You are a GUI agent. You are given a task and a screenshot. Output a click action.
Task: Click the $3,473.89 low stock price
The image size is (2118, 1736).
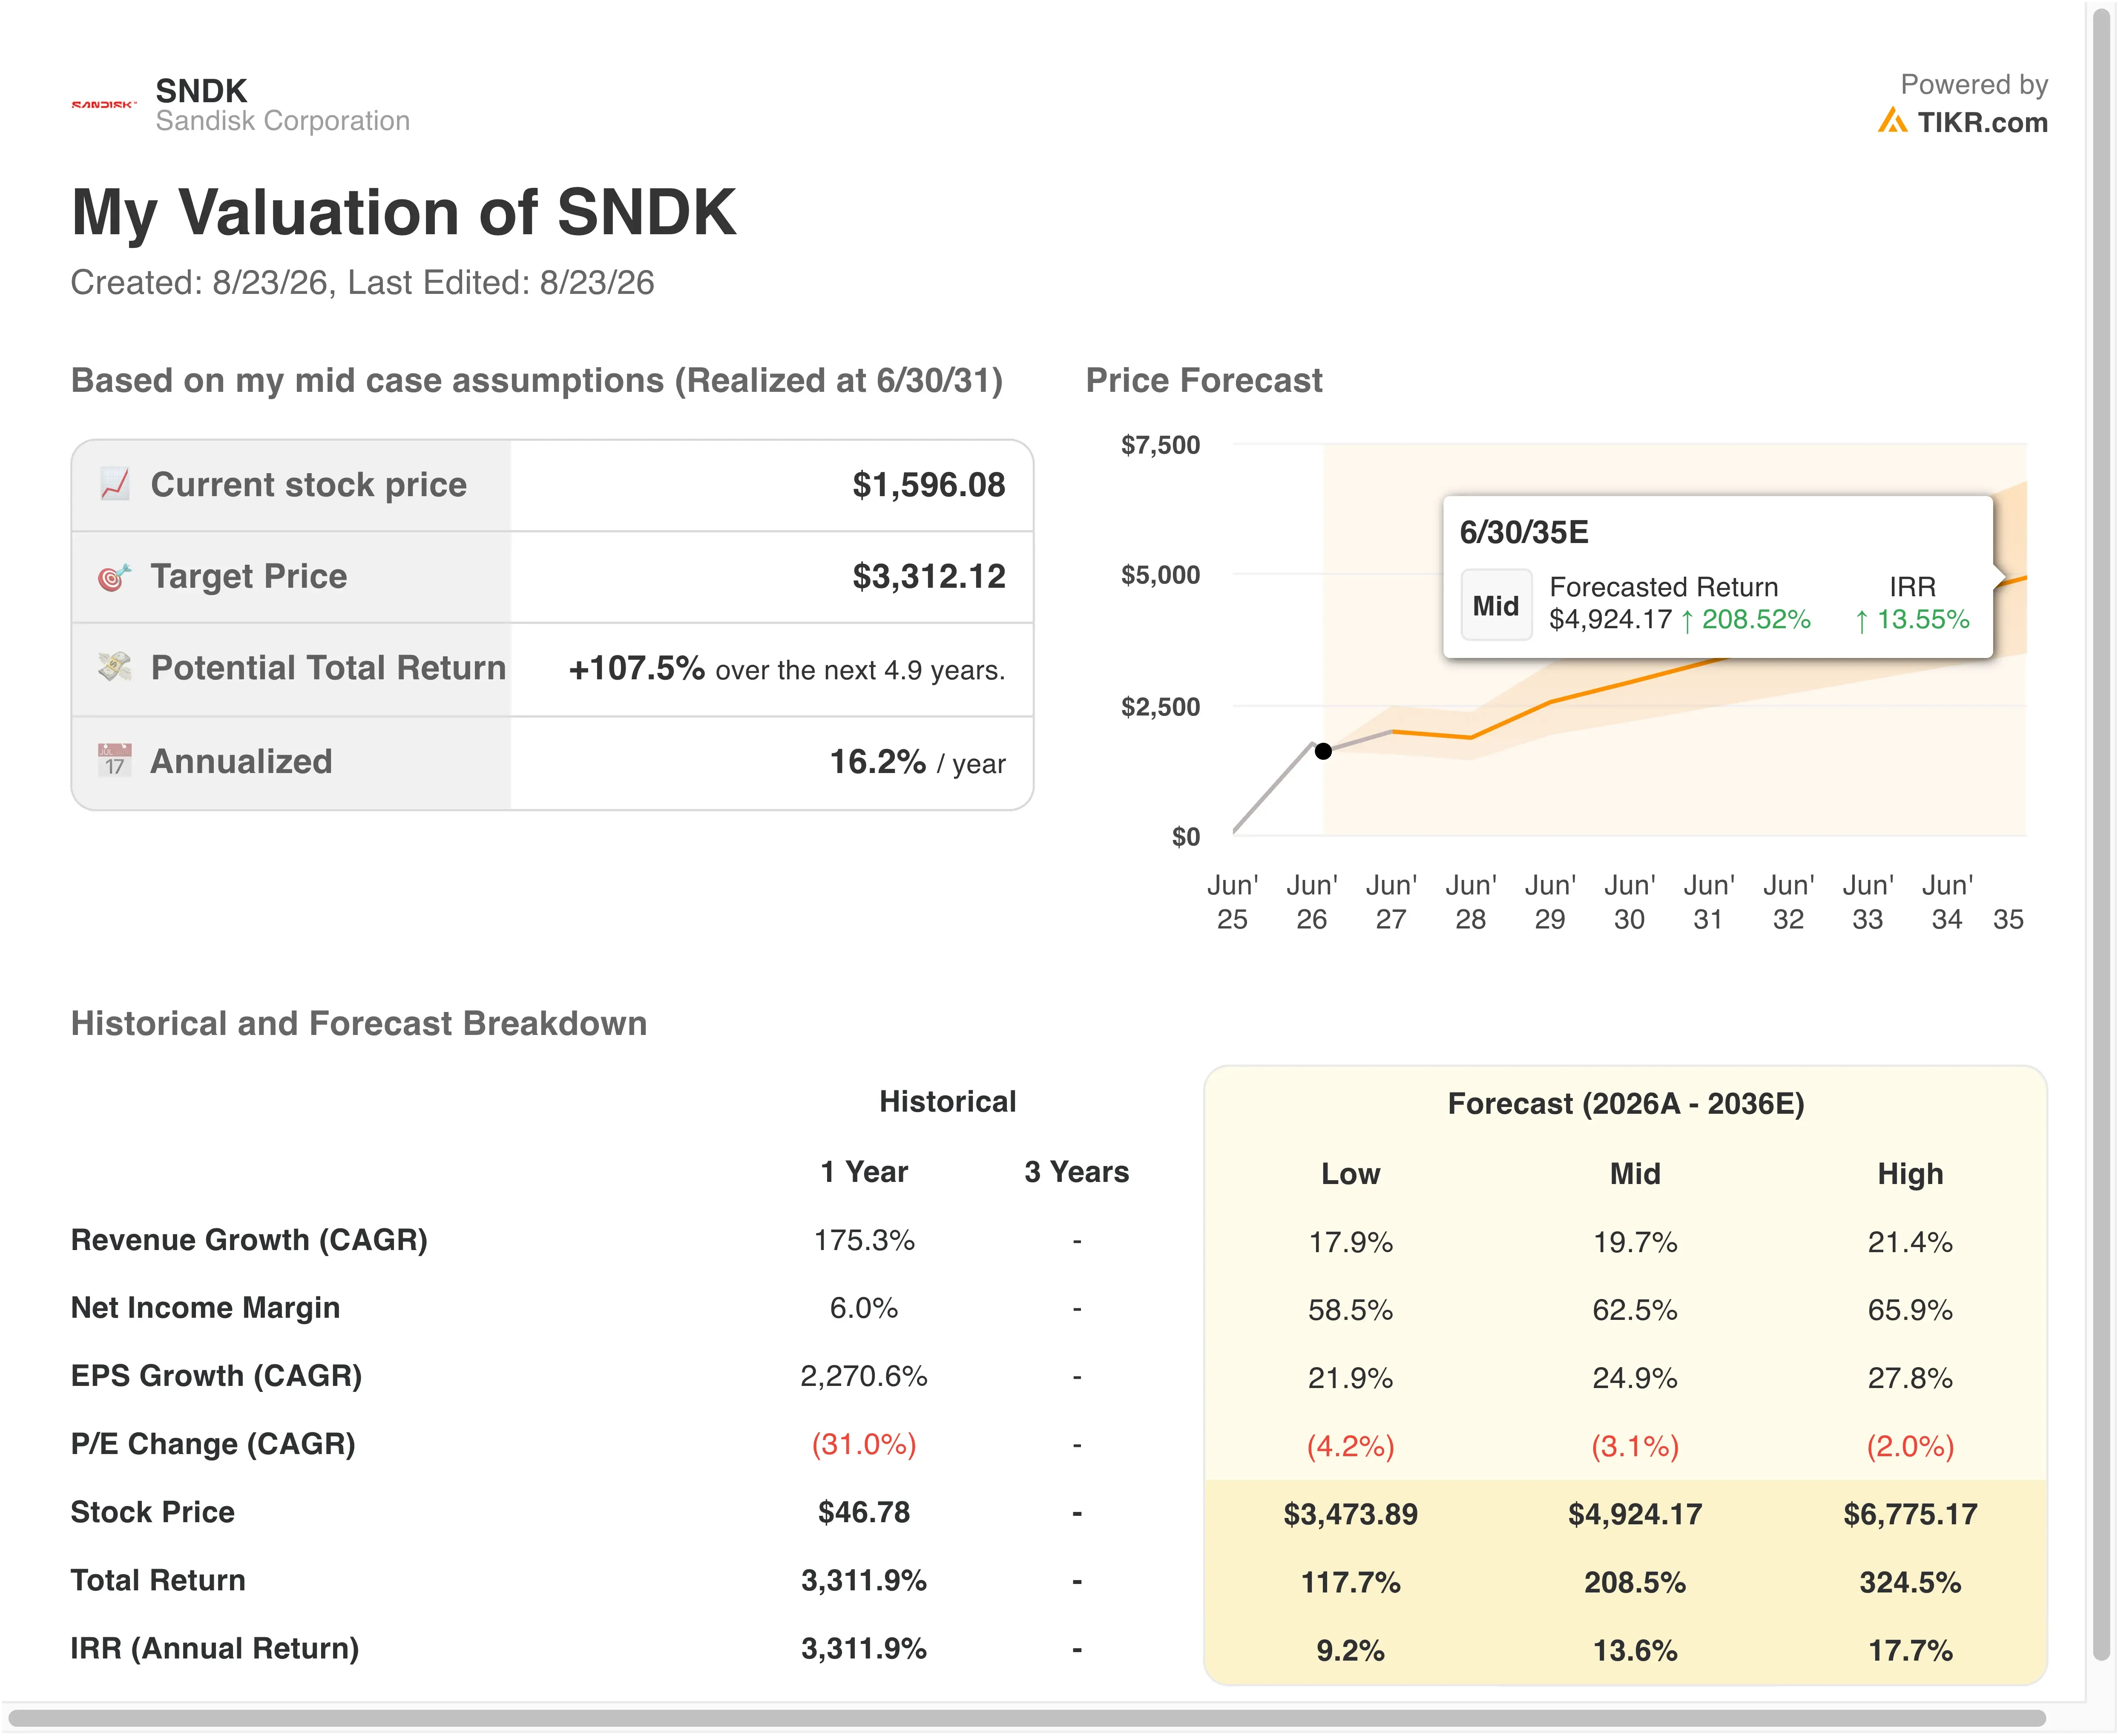1350,1515
